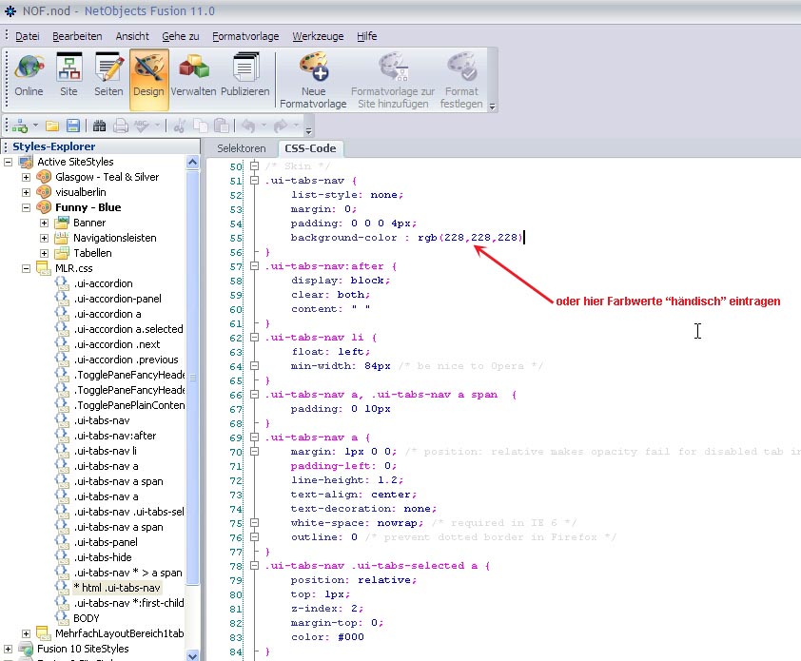This screenshot has height=661, width=801.
Task: Create a Neue Formatvorlage
Action: click(313, 80)
